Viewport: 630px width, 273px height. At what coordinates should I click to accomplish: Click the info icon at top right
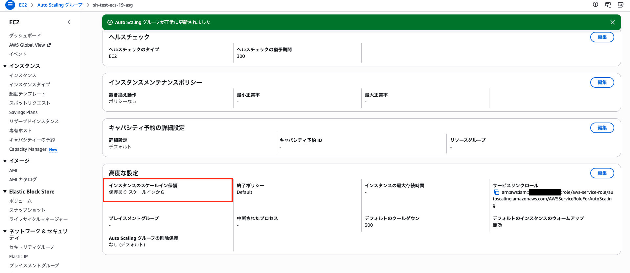click(x=596, y=5)
